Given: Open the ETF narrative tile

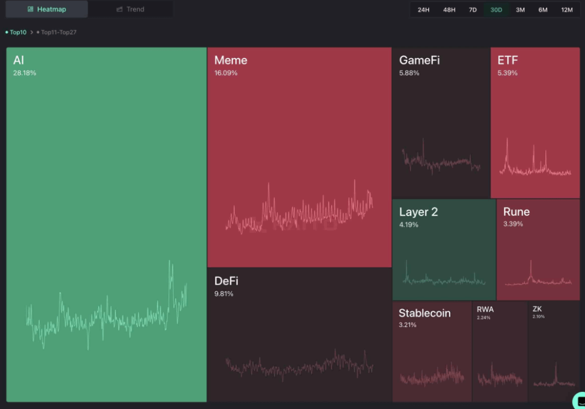Looking at the screenshot, I should pos(535,123).
